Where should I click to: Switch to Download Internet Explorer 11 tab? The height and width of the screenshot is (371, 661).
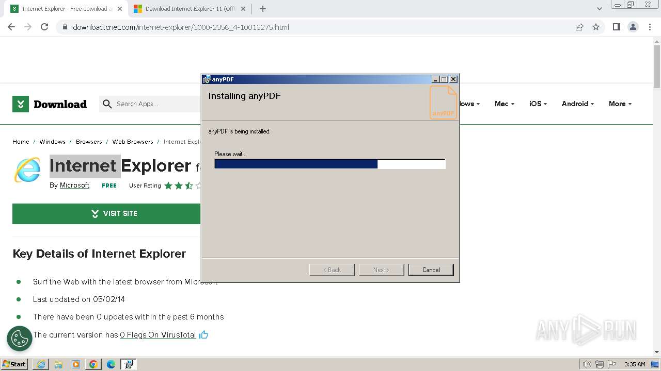tap(191, 9)
